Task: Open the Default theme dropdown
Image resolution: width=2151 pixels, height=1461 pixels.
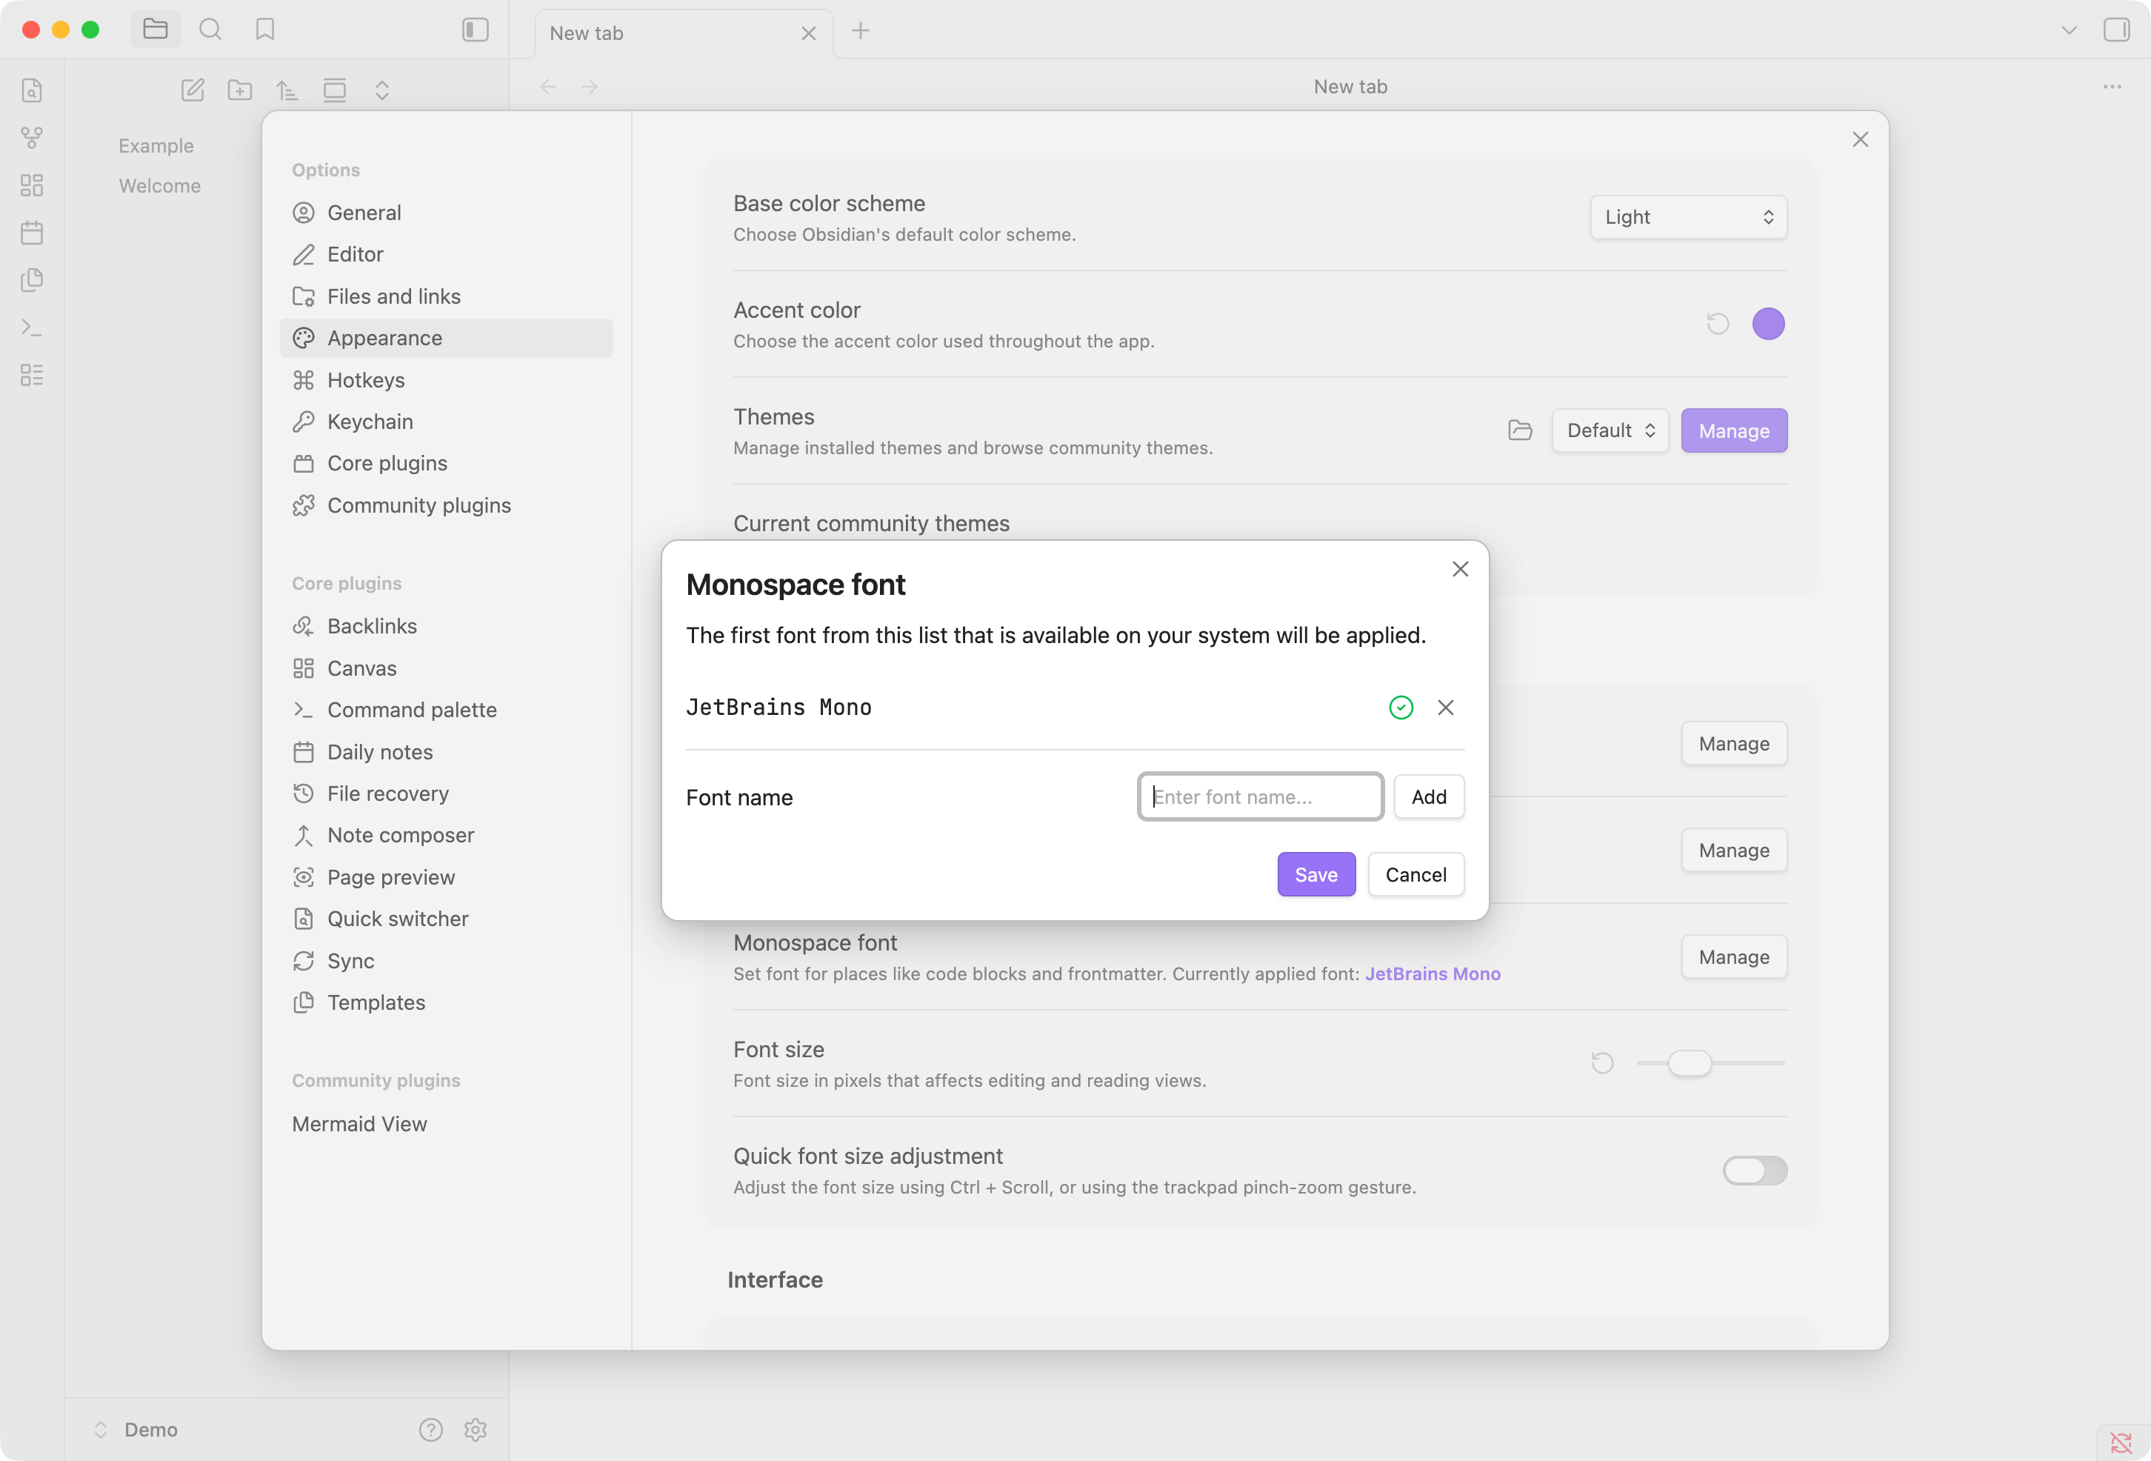Action: [1609, 430]
